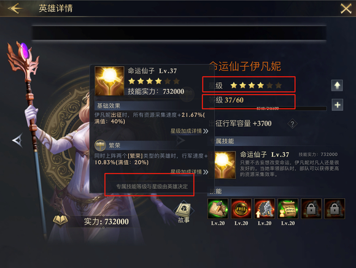Tap the 命运仙子 skill thumbnail in popup
Viewport: 356px width, 268px height.
coord(109,81)
